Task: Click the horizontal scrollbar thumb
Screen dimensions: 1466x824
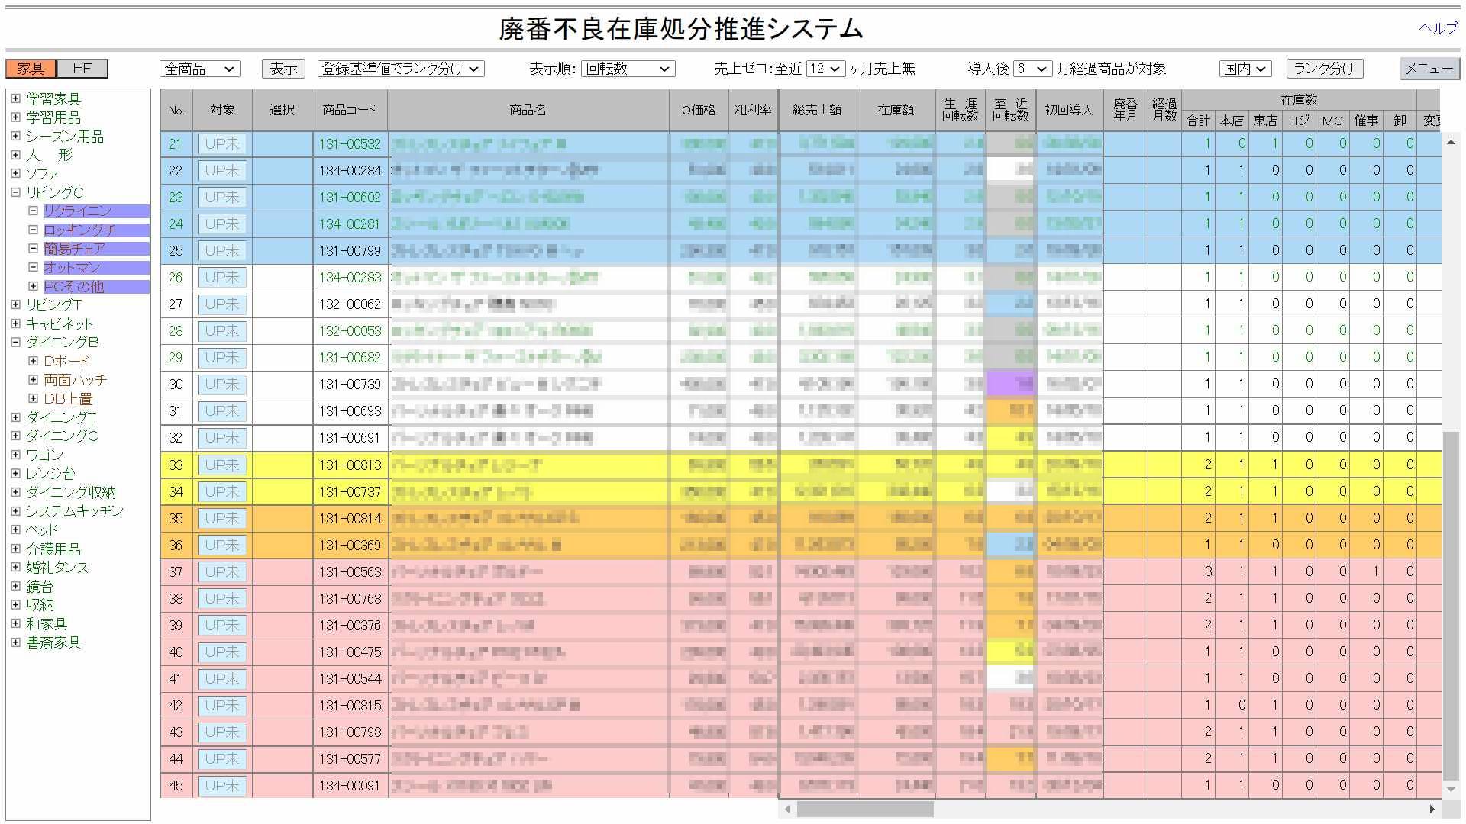Action: tap(865, 809)
